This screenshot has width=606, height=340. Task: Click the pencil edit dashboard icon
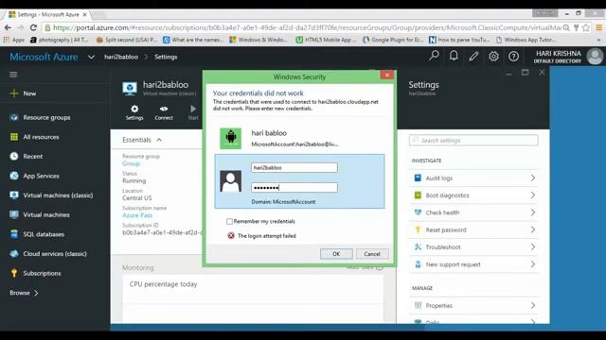tap(473, 57)
